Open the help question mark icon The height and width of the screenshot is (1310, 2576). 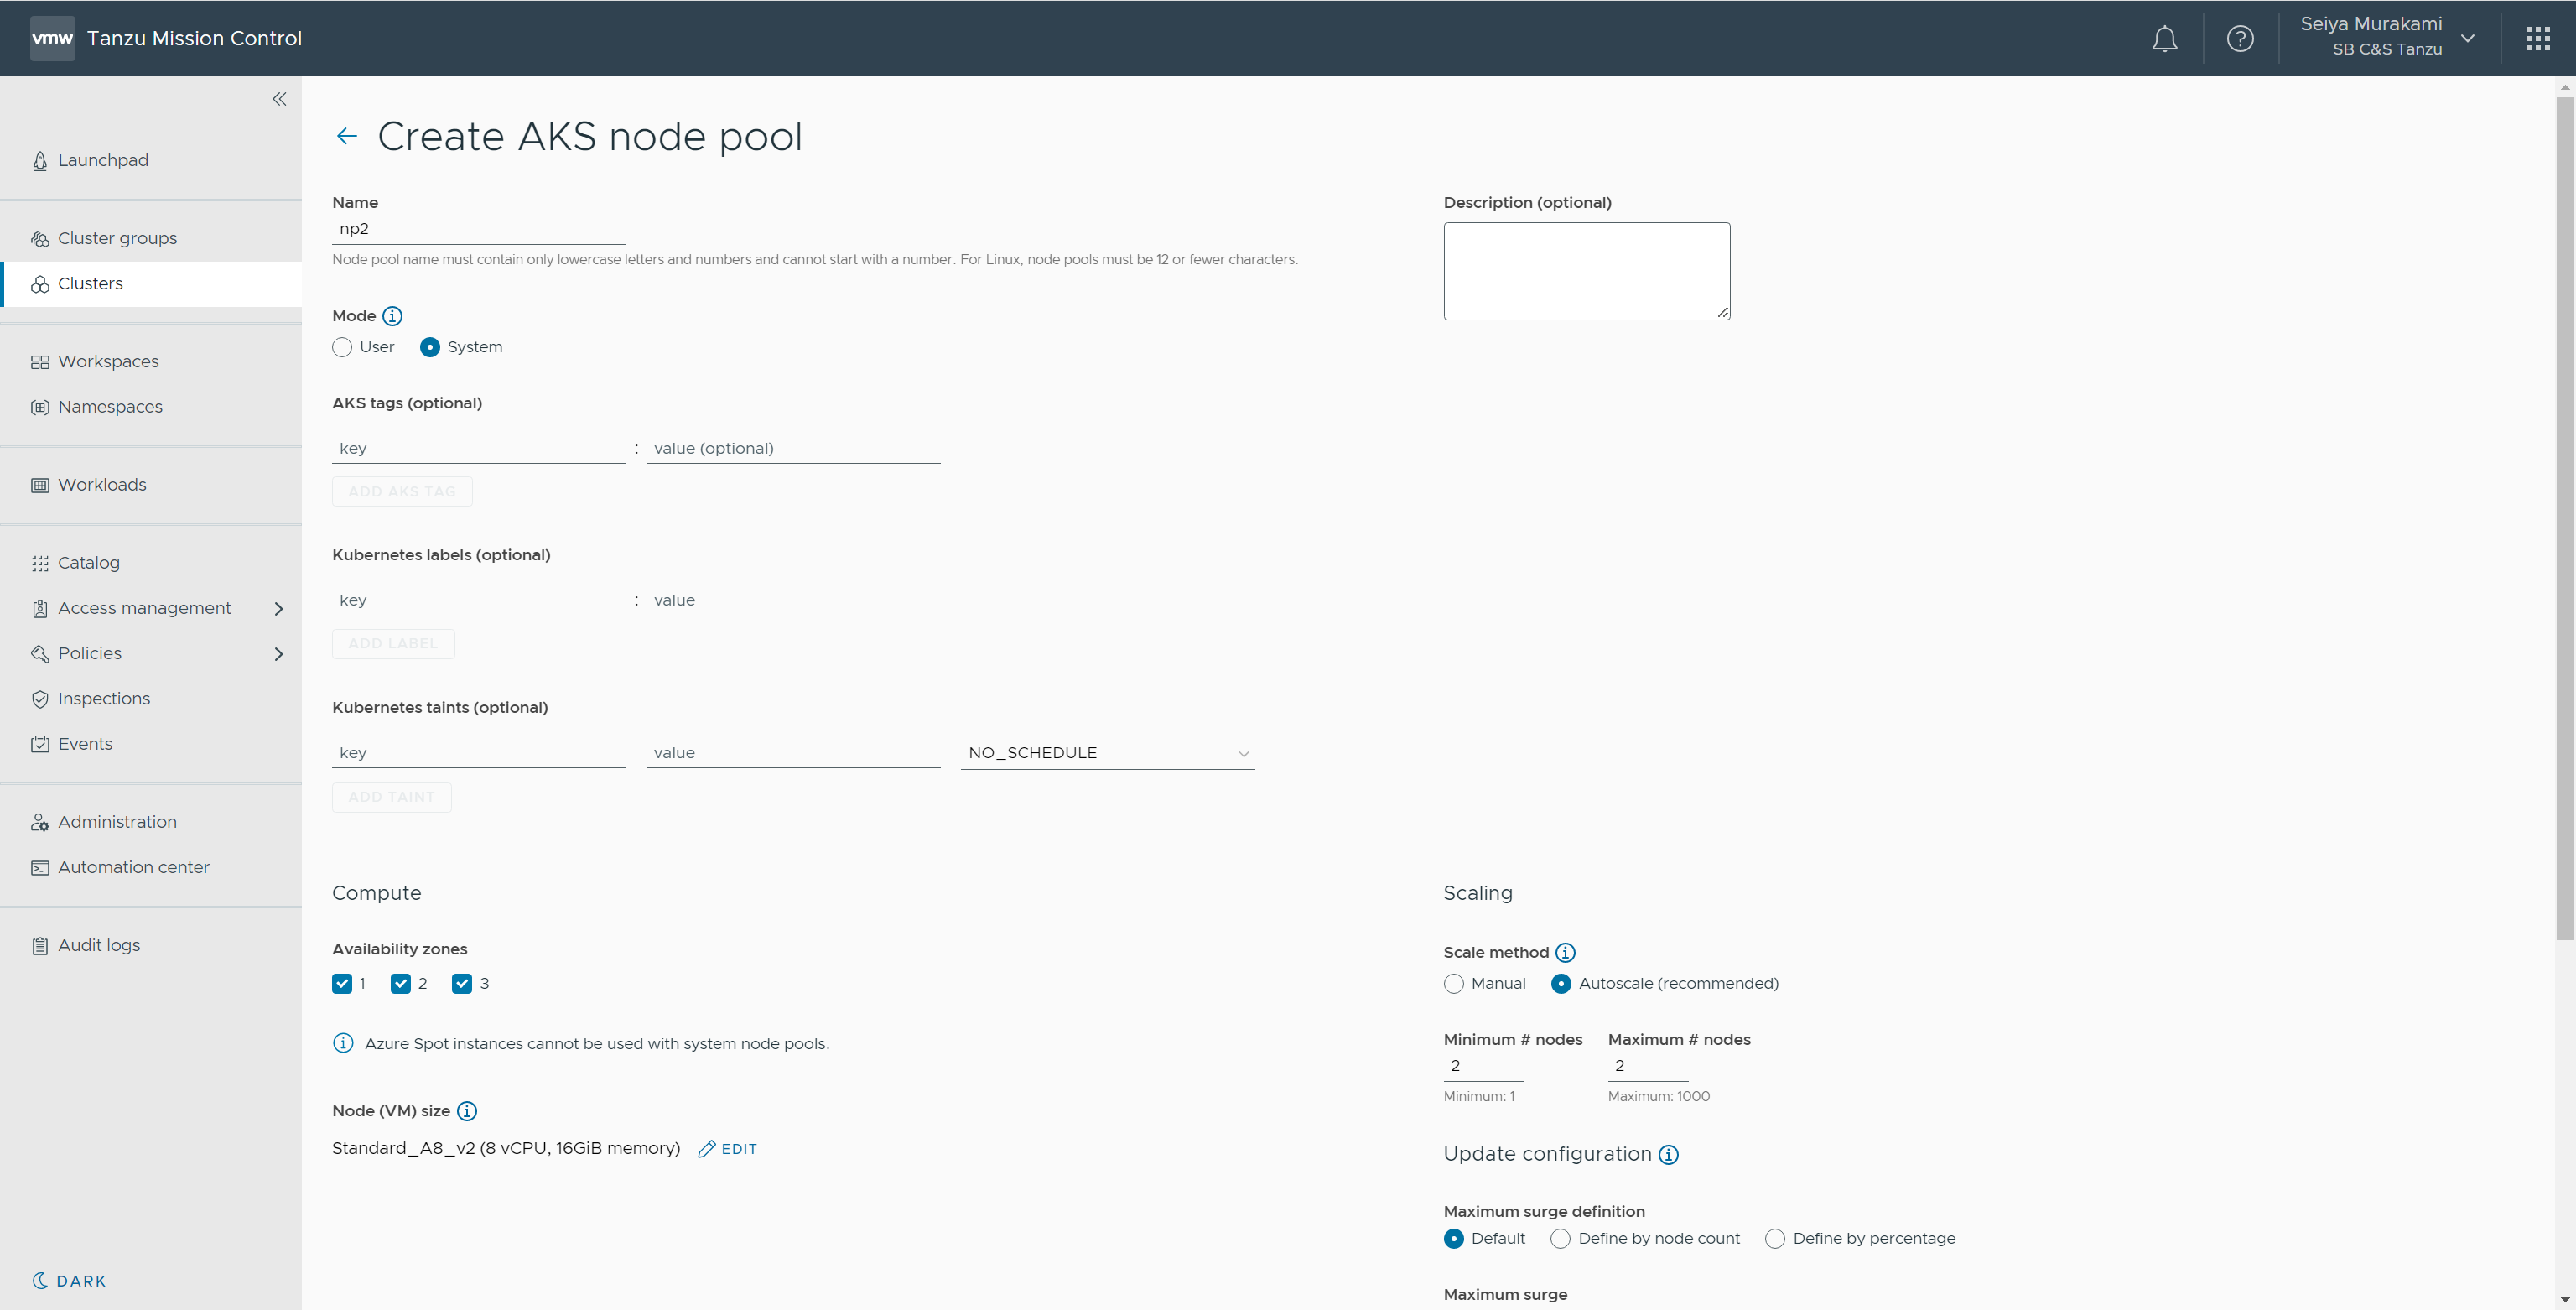click(2240, 39)
